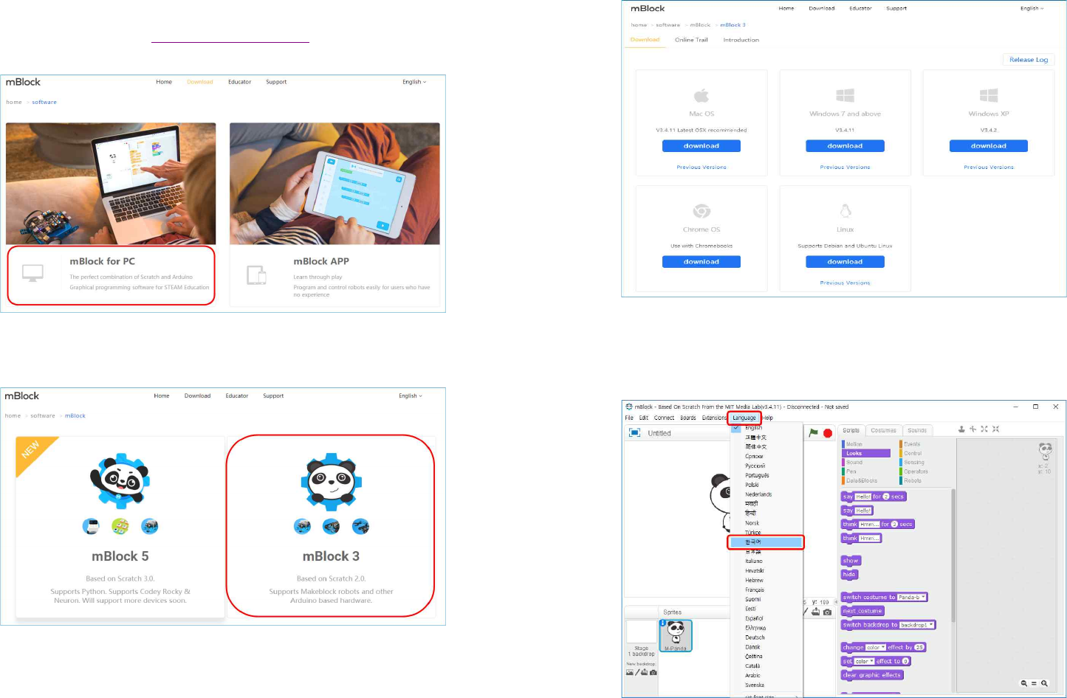Click the camera icon under New backdrop
This screenshot has height=698, width=1067.
point(653,672)
